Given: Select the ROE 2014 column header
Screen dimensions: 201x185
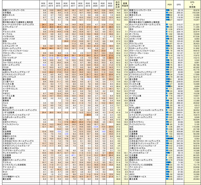Looking at the screenshot, I should coord(51,5).
